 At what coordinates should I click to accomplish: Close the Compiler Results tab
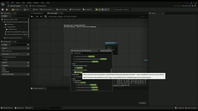(45, 88)
